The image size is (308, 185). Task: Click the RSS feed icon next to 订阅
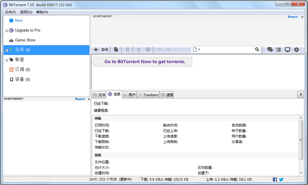tap(11, 69)
